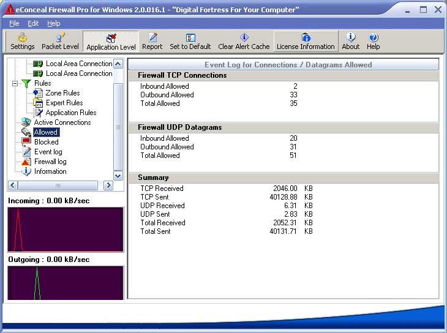This screenshot has width=447, height=333.
Task: Click UDP Total Allowed value 51
Action: 293,155
